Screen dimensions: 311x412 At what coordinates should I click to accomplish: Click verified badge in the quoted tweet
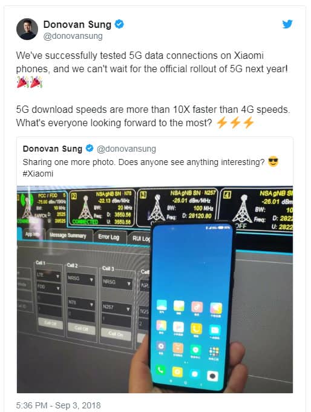tap(90, 148)
